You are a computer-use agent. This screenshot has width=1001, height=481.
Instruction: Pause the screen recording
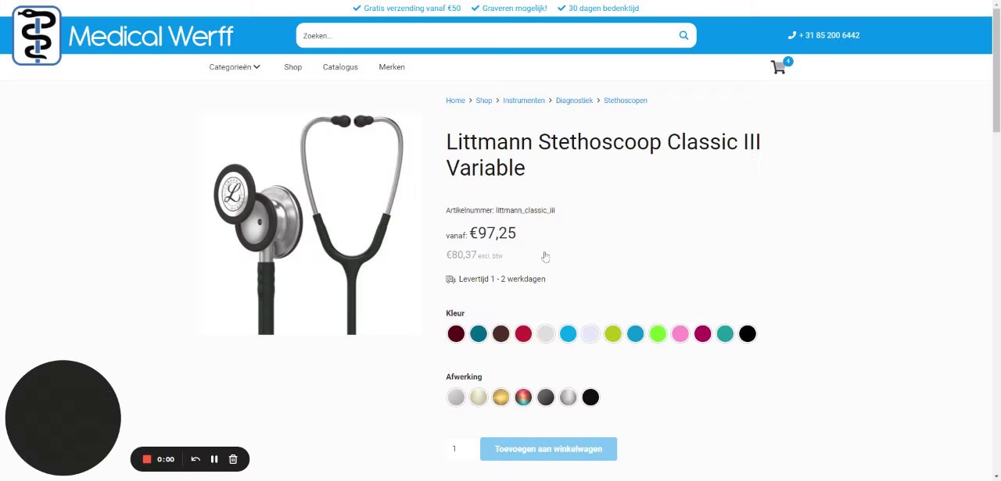[x=214, y=459]
